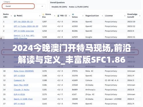143x107 pixels.
Task: Sort by 95% CI column arrows
Action: [x=69, y=16]
